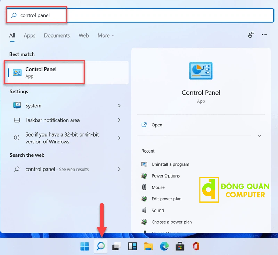Expand the actions chevron below Open

tap(259, 136)
